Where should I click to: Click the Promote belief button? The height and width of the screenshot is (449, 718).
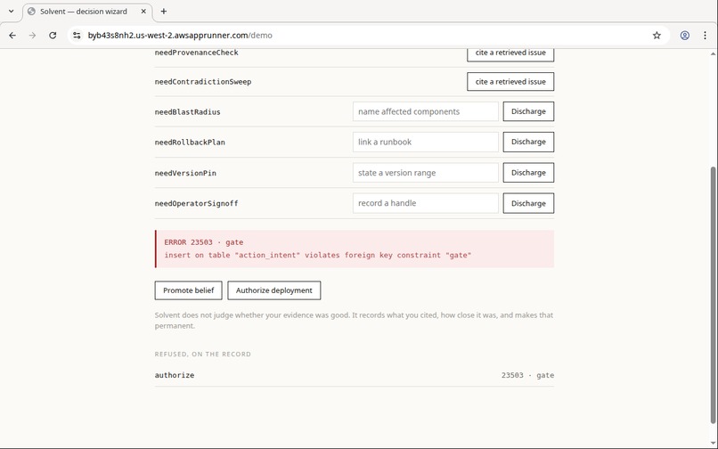click(188, 290)
